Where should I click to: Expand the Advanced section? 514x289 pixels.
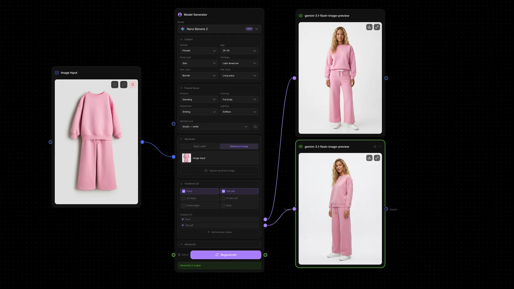point(182,244)
